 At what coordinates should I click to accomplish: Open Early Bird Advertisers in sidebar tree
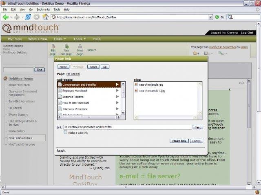[22, 101]
